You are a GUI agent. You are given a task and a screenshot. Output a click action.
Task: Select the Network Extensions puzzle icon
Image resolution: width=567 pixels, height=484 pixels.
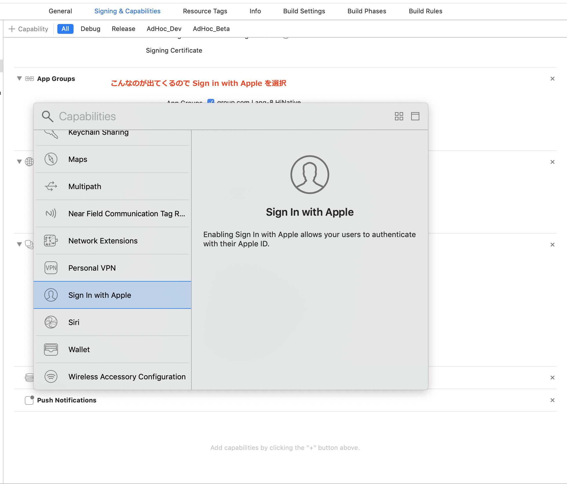[51, 241]
